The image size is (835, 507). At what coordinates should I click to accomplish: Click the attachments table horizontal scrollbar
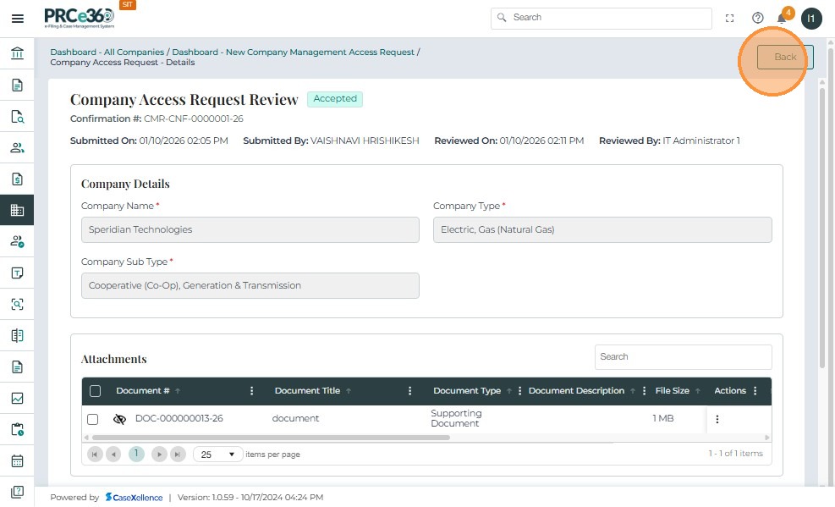[x=271, y=438]
